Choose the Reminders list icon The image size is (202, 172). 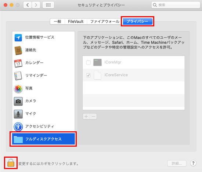click(x=18, y=76)
